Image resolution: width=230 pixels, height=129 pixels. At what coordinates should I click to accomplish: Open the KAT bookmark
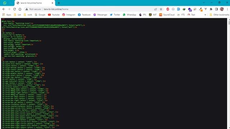tap(153, 15)
